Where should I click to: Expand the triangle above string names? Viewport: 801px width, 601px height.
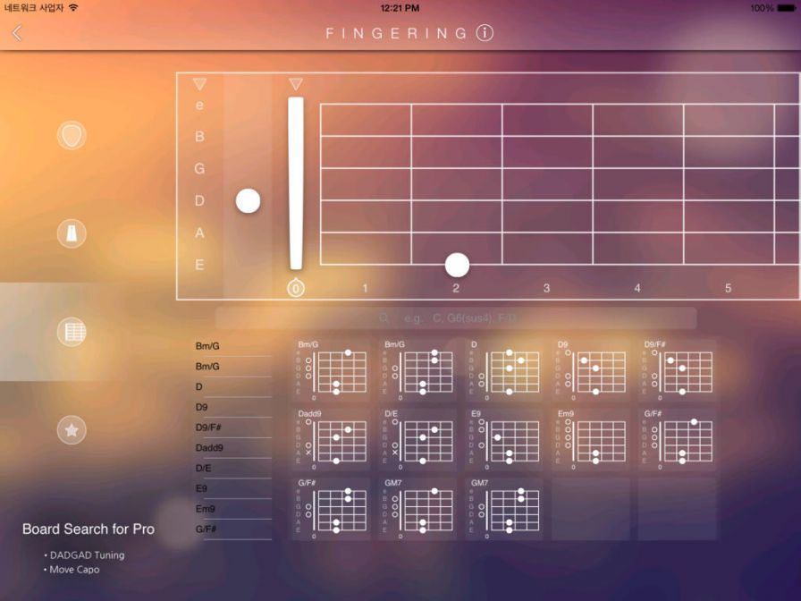[x=199, y=84]
